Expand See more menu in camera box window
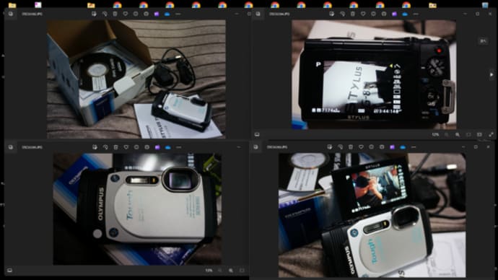498x280 pixels. (178, 14)
